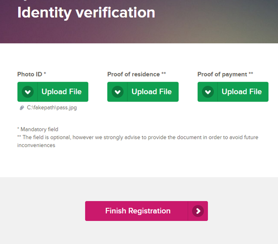Screen dimensions: 278x244
Task: Click the Proof of residence field label
Action: coord(133,74)
